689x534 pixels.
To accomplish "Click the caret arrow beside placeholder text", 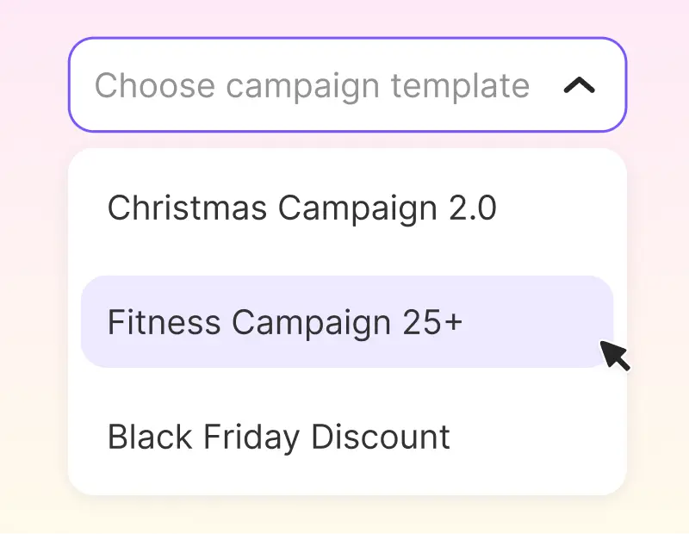I will [x=579, y=85].
